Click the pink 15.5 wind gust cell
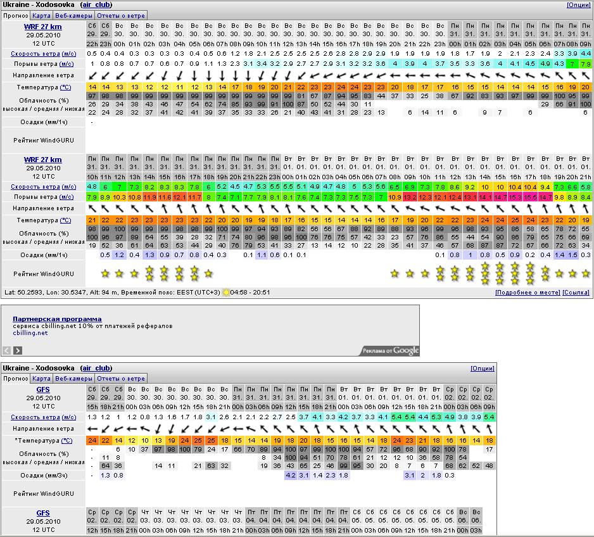 pyautogui.click(x=529, y=197)
